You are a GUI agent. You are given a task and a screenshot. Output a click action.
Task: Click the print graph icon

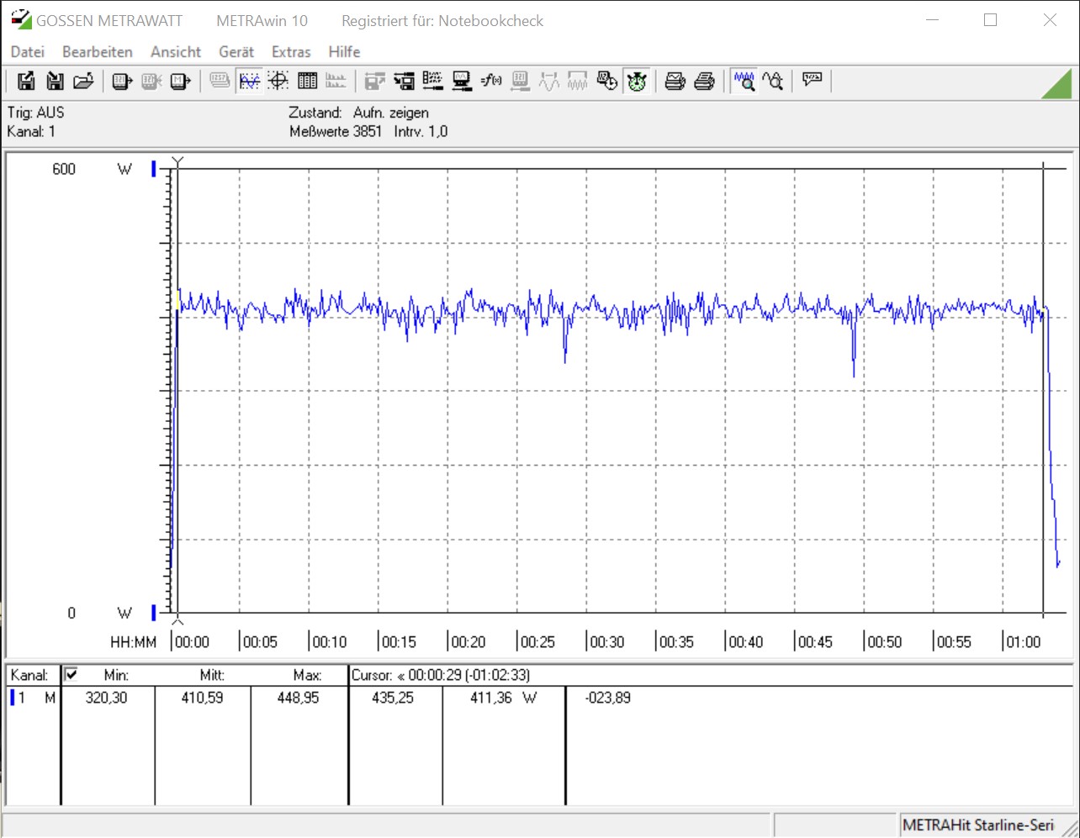tap(675, 81)
